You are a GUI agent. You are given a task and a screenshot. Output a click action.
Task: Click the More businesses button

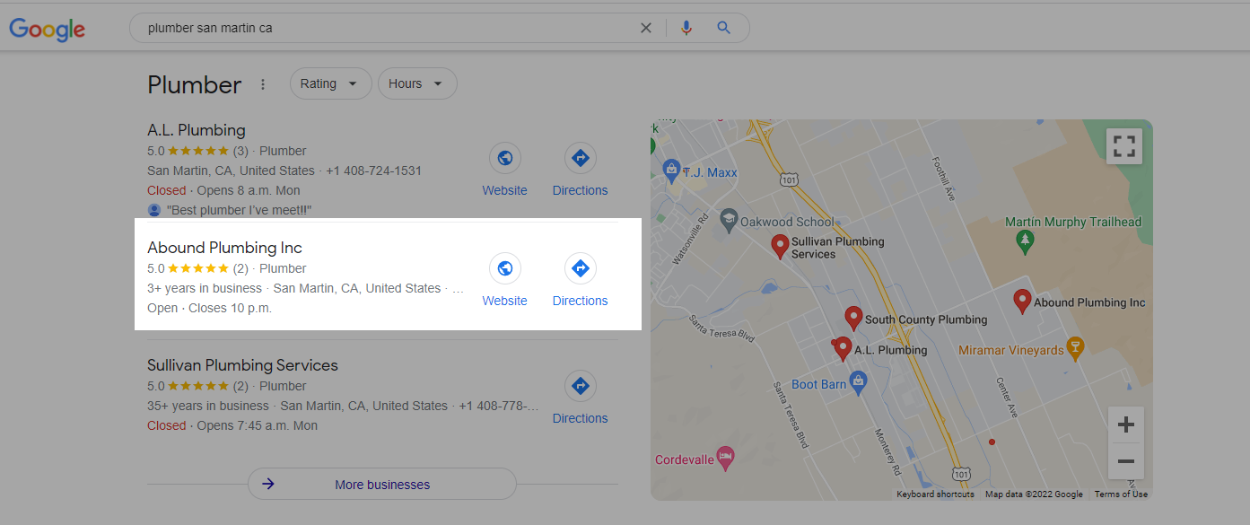click(x=382, y=484)
